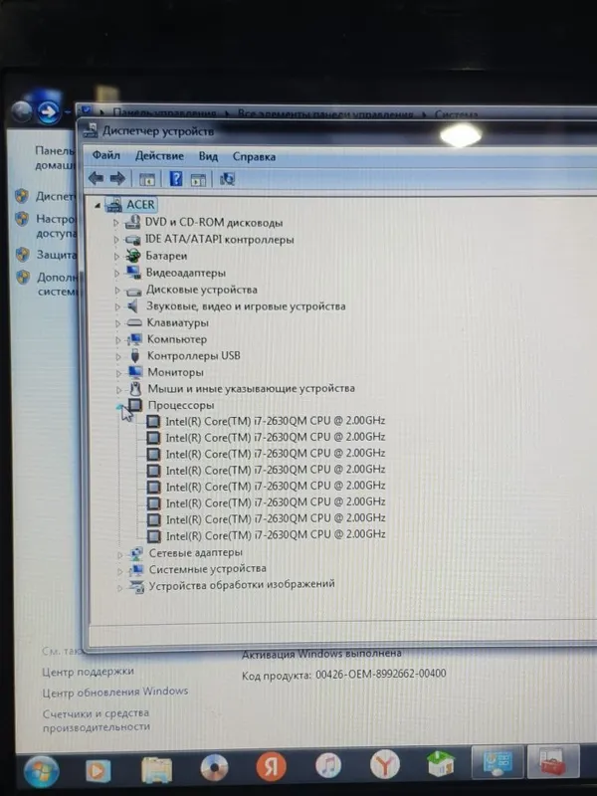Select Мыши и иные указывающие устройства label

pyautogui.click(x=252, y=389)
